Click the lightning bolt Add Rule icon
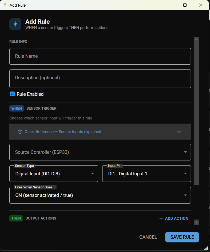This screenshot has height=252, width=210. click(x=15, y=24)
